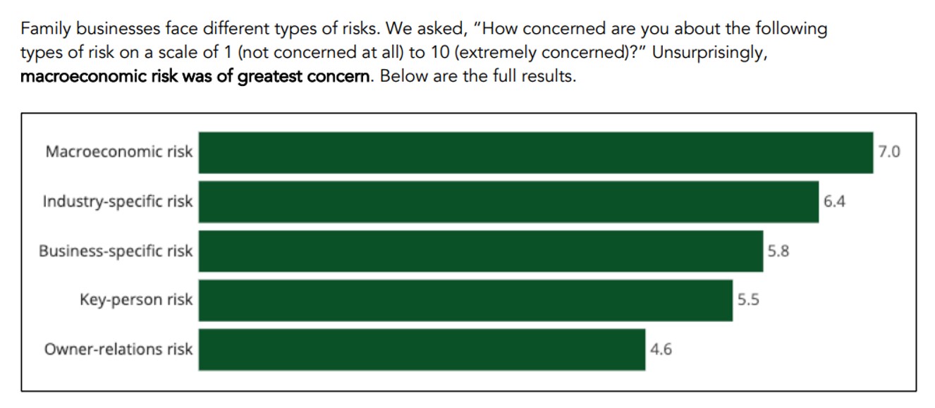The width and height of the screenshot is (935, 408).
Task: Click the "10 (extremely concerned)" phrase
Action: click(x=522, y=53)
